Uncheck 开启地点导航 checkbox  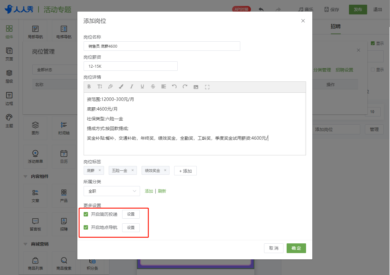pos(86,227)
